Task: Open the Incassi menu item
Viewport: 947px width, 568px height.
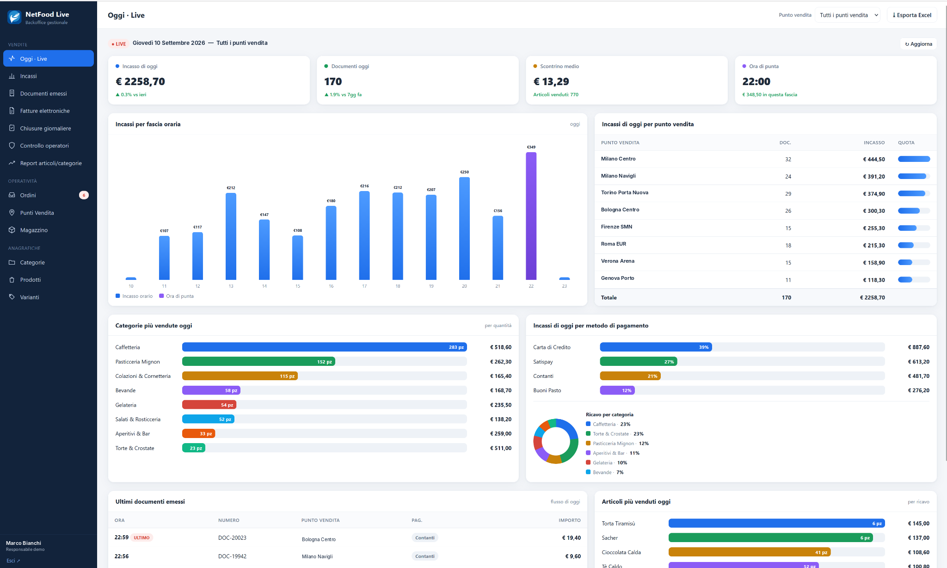Action: click(49, 76)
